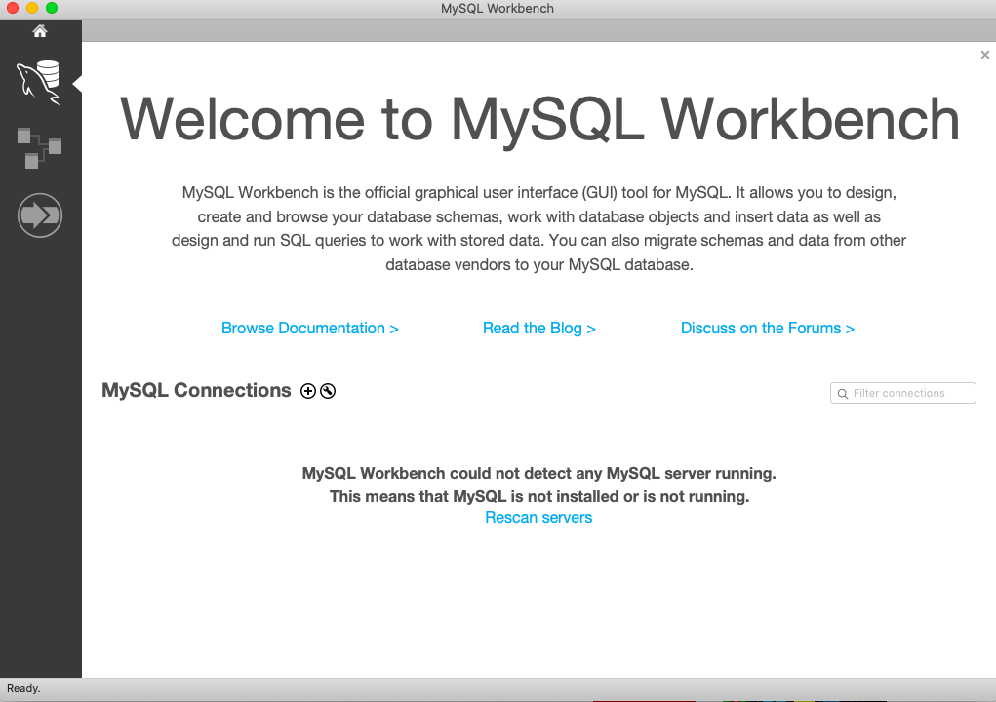This screenshot has width=996, height=702.
Task: Close MySQL Workbench via the red button
Action: pos(13,6)
